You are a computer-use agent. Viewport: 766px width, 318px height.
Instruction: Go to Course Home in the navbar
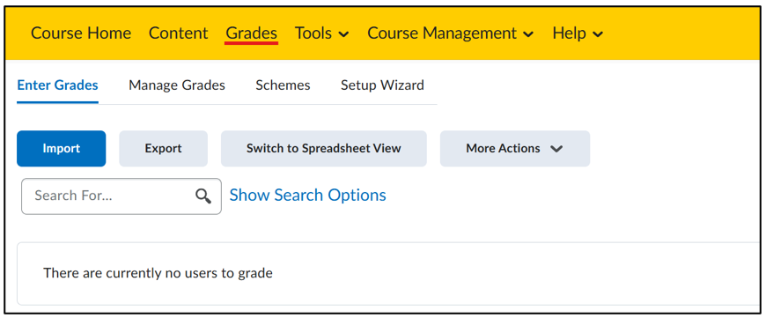tap(81, 33)
